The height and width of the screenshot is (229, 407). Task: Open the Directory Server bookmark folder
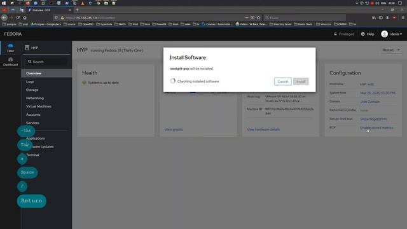pos(280,24)
